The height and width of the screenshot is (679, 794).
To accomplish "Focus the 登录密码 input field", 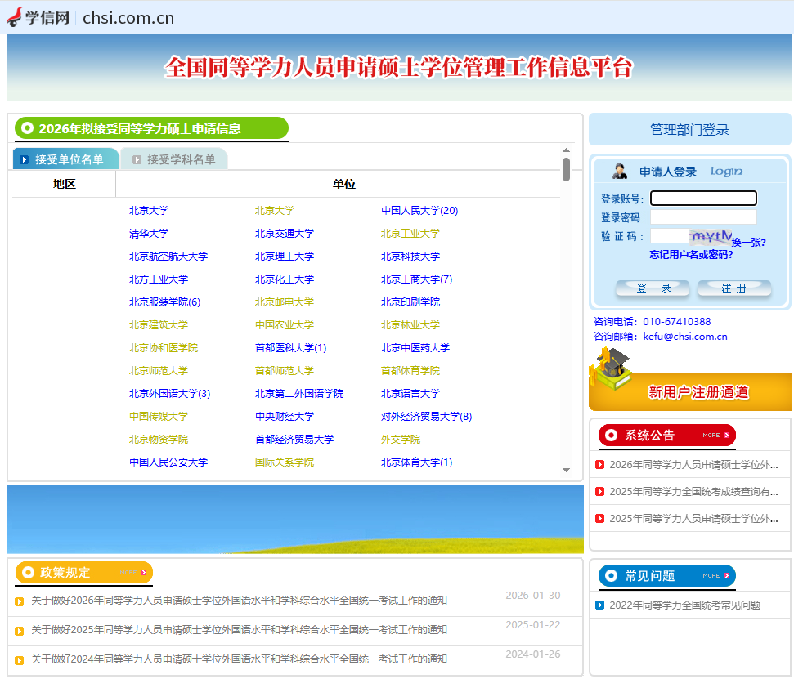I will 703,217.
